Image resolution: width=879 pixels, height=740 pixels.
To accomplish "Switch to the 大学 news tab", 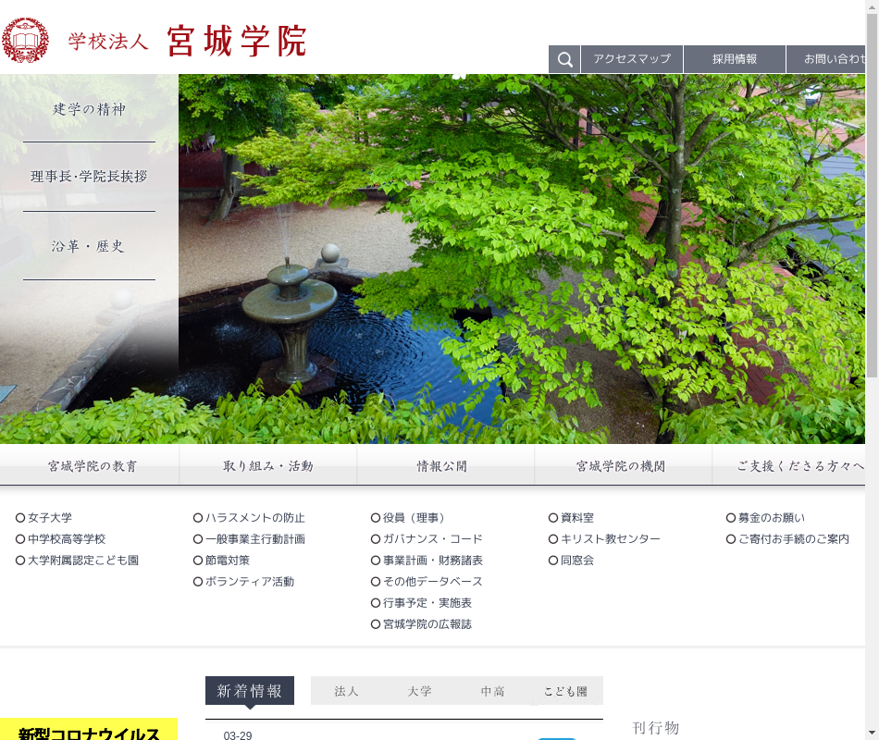I will pyautogui.click(x=419, y=691).
